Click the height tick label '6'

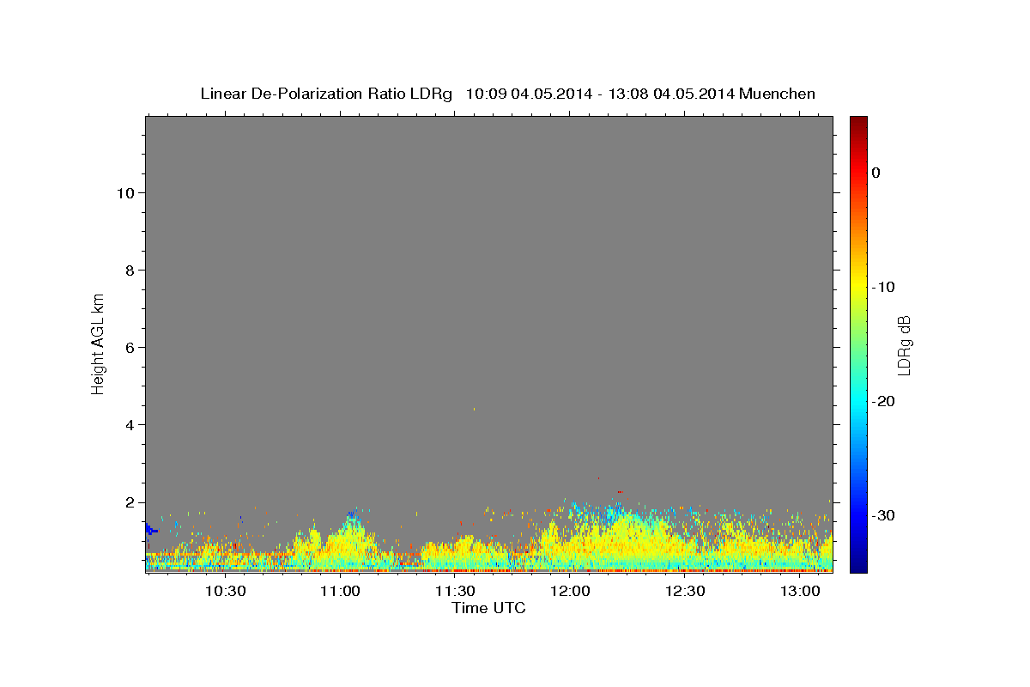click(131, 348)
